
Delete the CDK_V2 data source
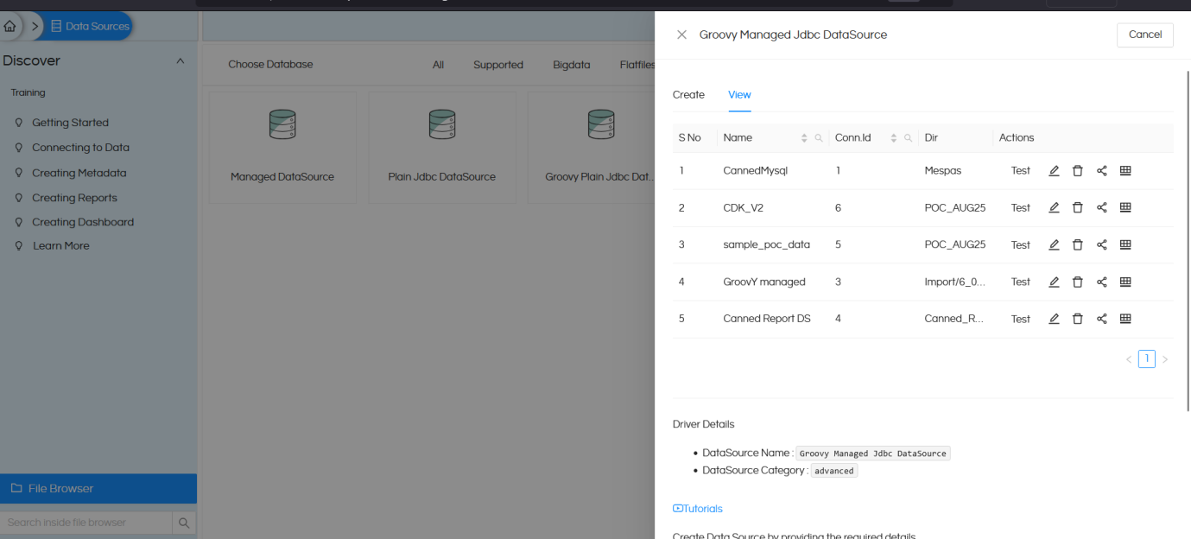pyautogui.click(x=1077, y=208)
